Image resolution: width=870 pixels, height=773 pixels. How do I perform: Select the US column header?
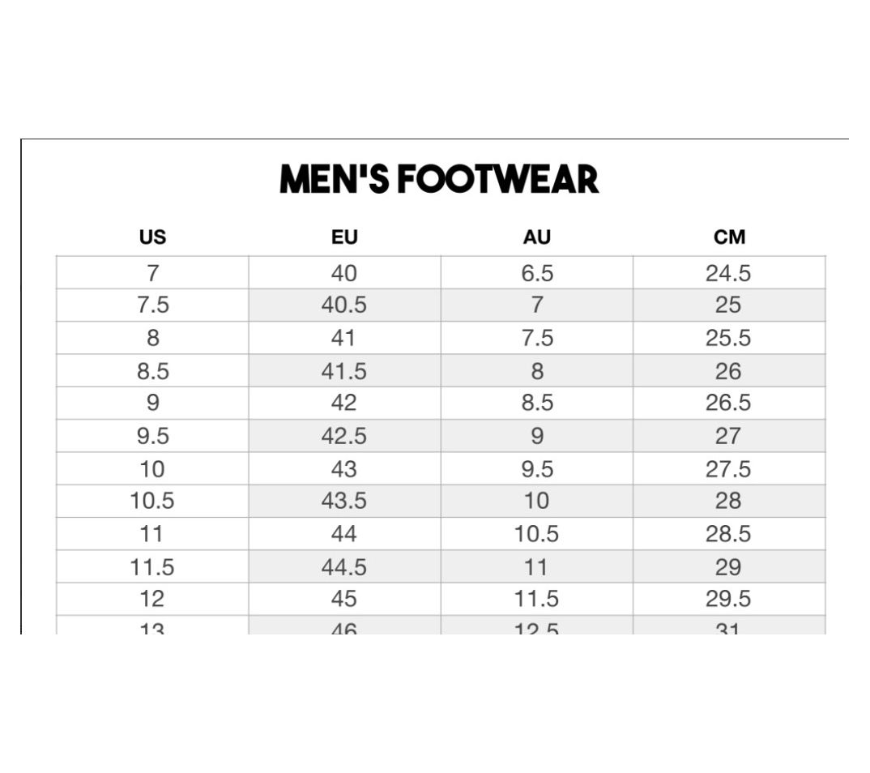click(x=152, y=237)
